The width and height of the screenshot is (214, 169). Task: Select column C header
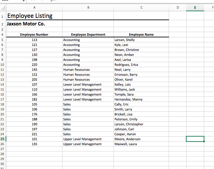point(141,8)
